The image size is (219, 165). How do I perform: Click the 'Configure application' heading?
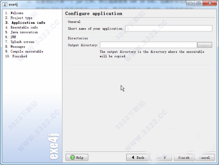[93, 14]
